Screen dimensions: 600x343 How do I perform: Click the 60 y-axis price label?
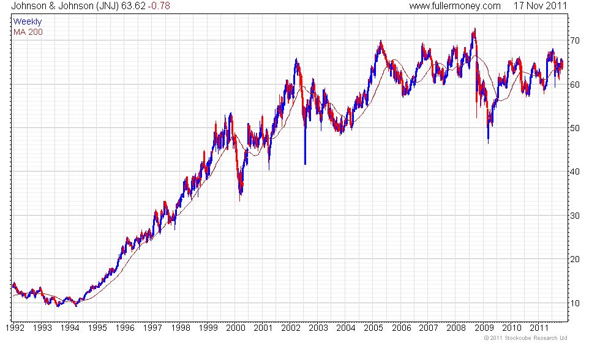[575, 85]
